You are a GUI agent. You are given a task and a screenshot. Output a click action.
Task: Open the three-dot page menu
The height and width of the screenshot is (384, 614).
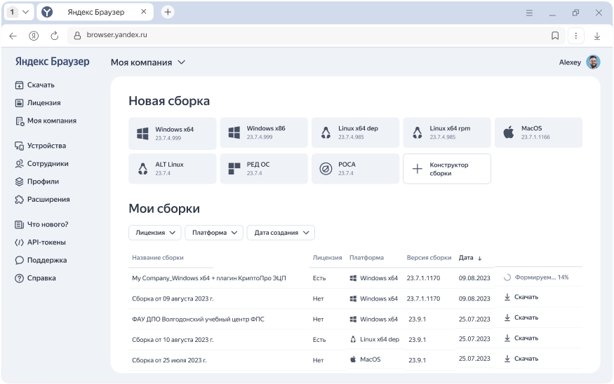tap(575, 36)
